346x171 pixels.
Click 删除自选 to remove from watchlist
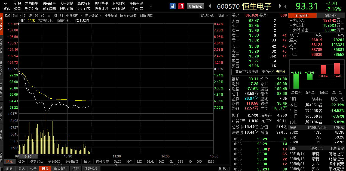point(195,6)
